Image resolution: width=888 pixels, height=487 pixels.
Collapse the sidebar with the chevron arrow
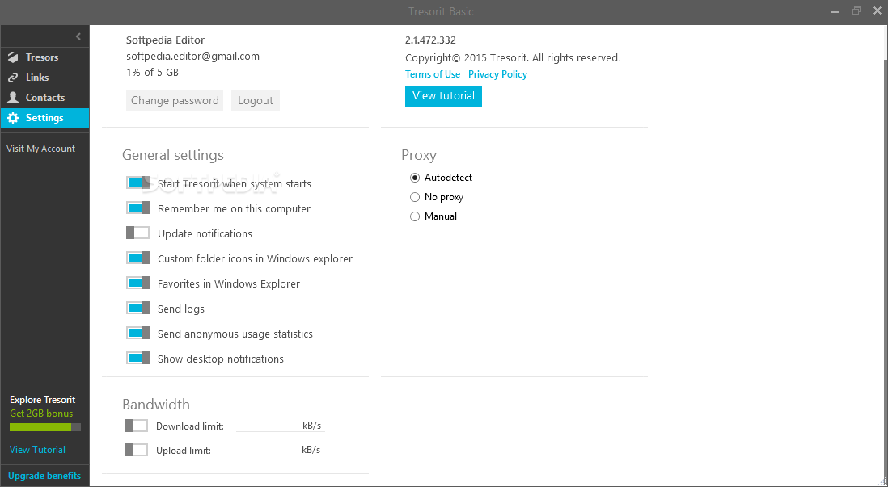(x=78, y=36)
